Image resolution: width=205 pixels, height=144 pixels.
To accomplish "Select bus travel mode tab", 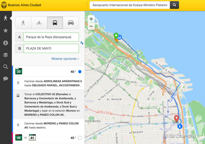I will [x=55, y=23].
